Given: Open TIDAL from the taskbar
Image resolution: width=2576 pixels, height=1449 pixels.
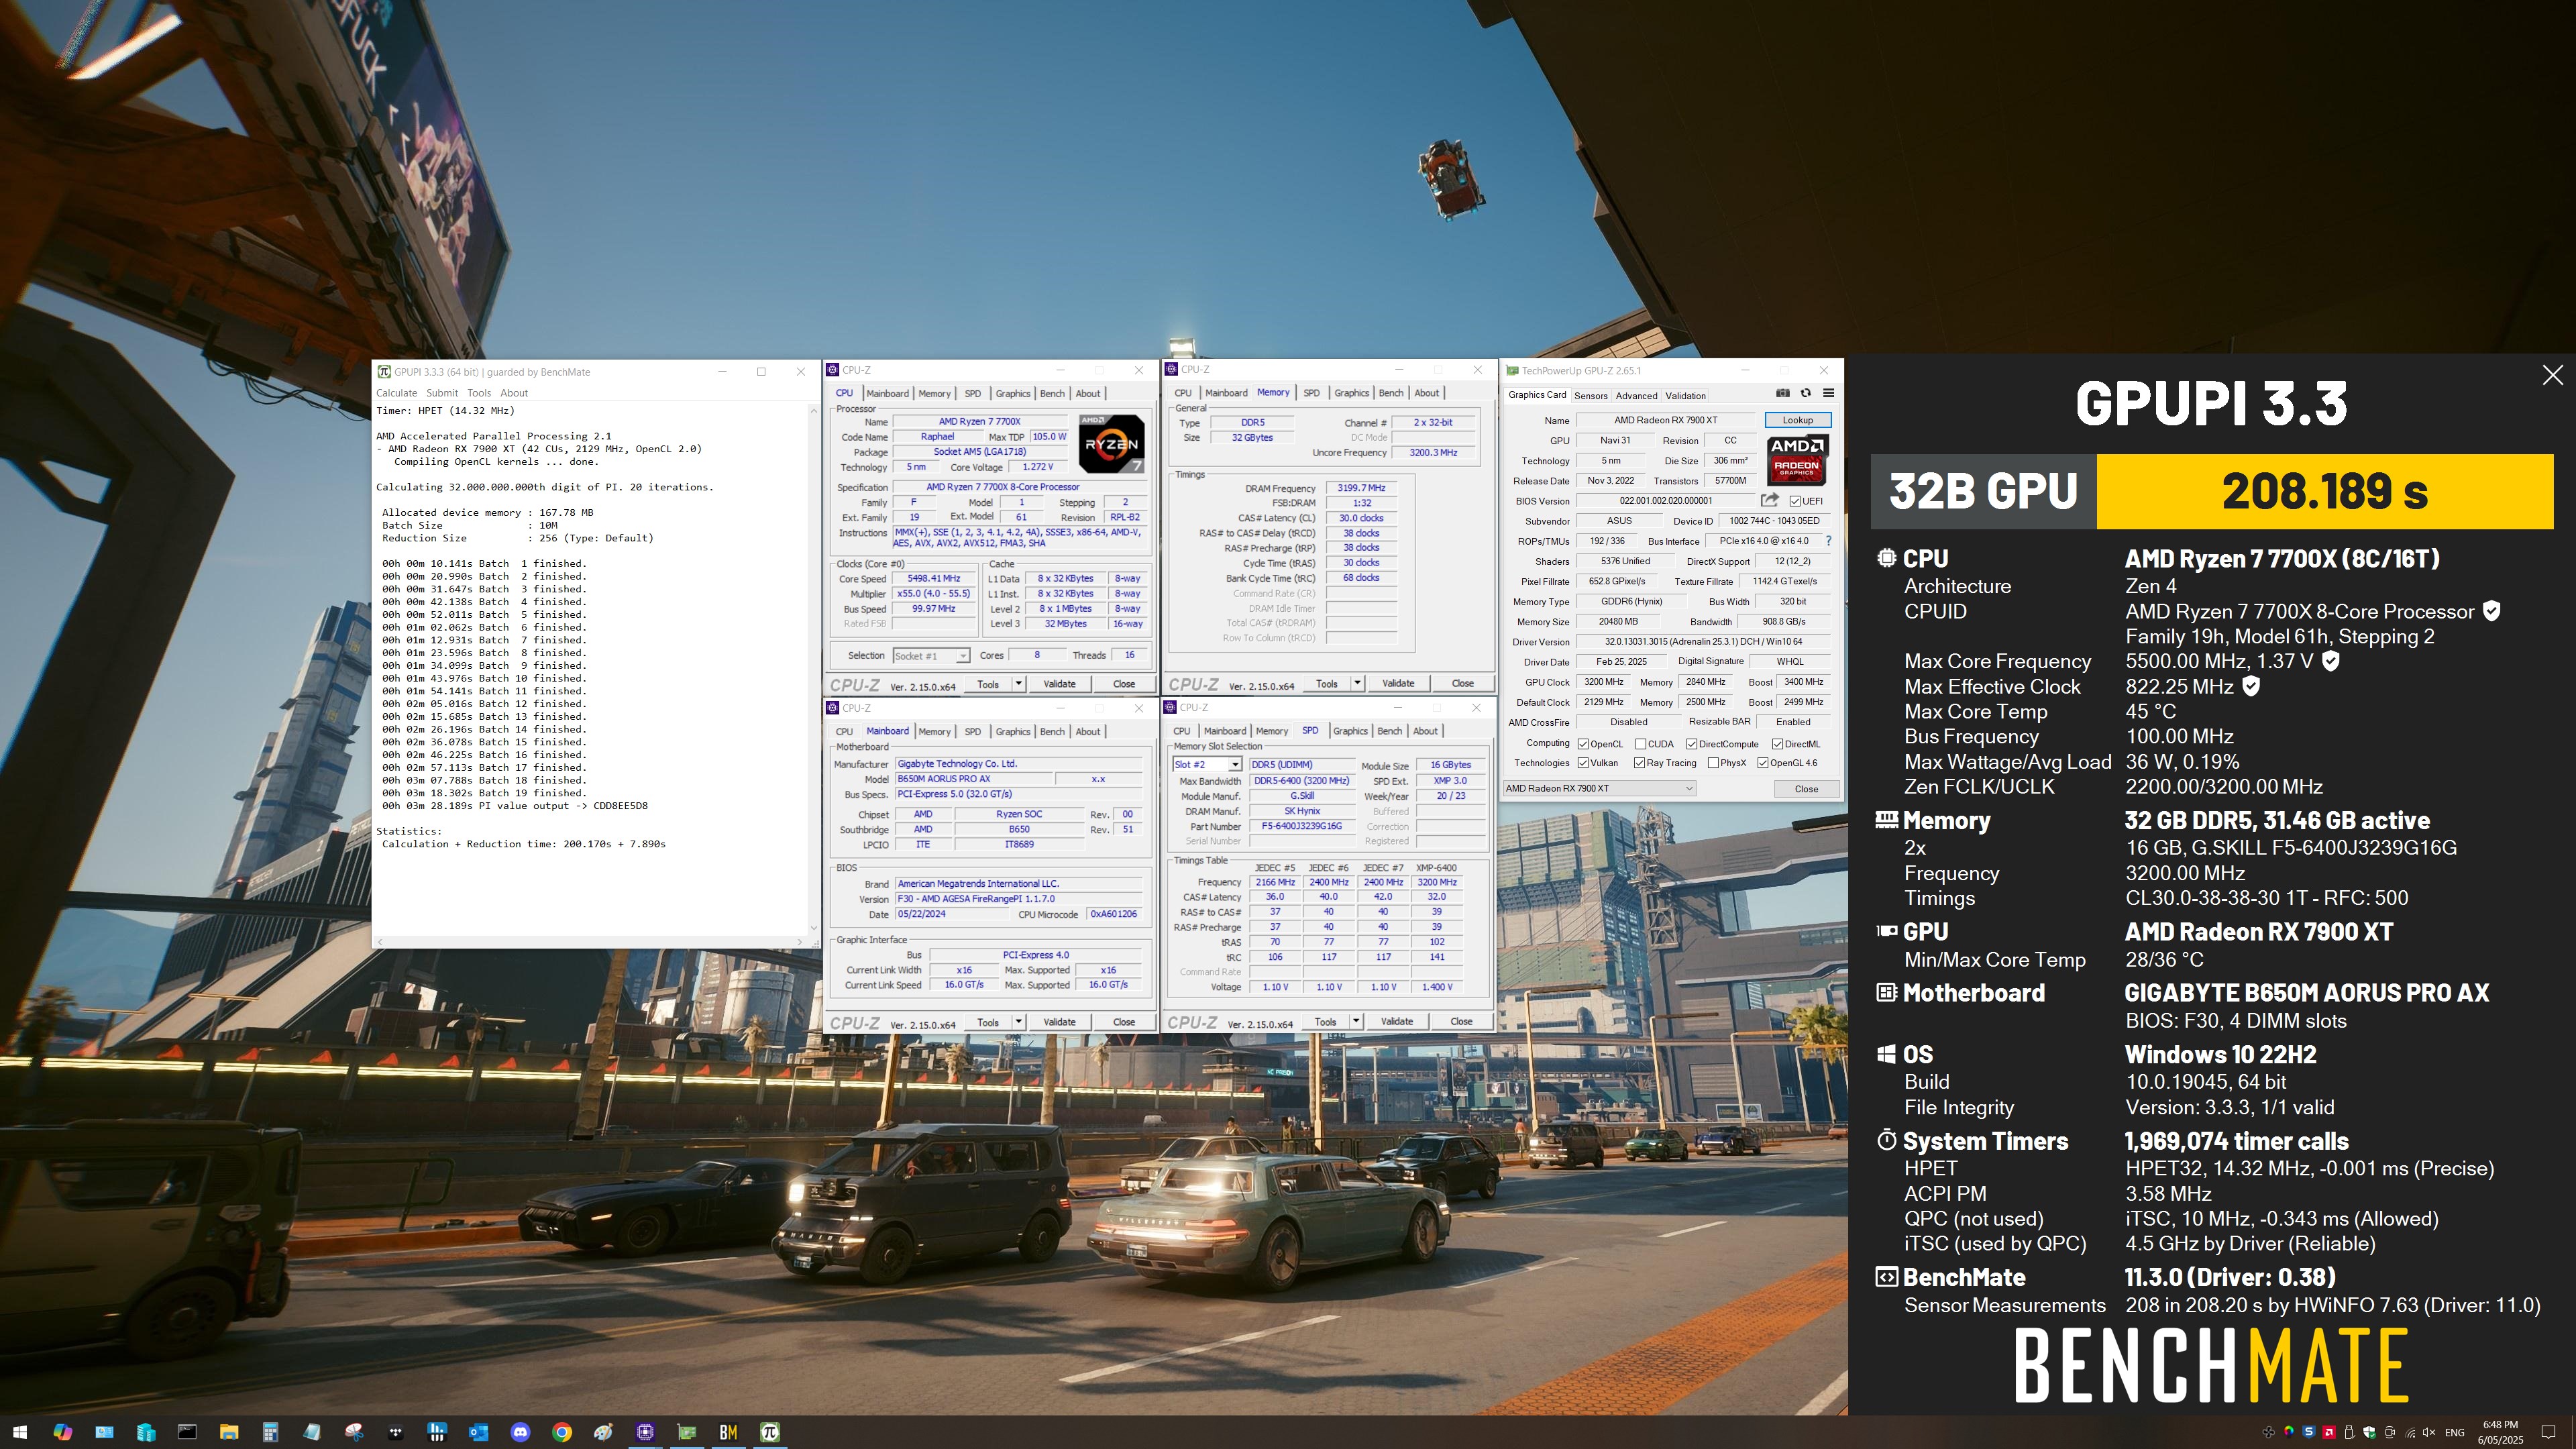Looking at the screenshot, I should [x=395, y=1432].
